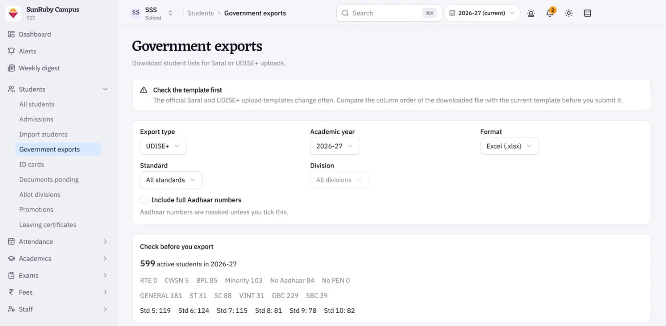Click the CWSN 5 stat
Viewport: 666px width, 326px height.
pos(176,280)
